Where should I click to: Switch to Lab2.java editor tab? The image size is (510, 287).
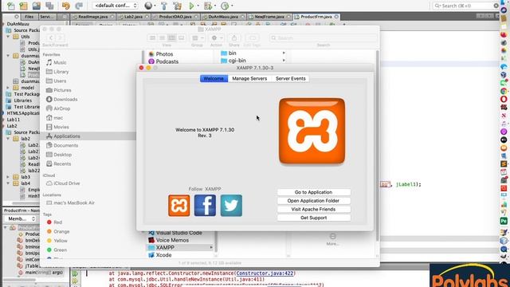pos(133,17)
